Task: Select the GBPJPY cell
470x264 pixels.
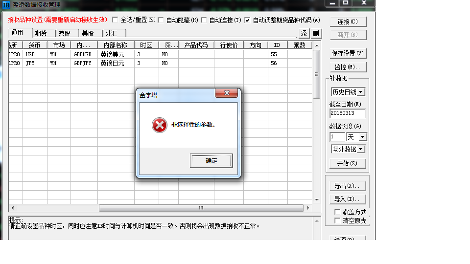Action: click(84, 63)
